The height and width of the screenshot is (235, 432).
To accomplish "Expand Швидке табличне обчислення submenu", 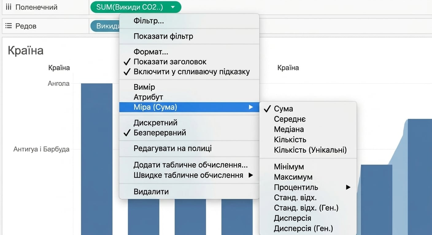I will 189,175.
